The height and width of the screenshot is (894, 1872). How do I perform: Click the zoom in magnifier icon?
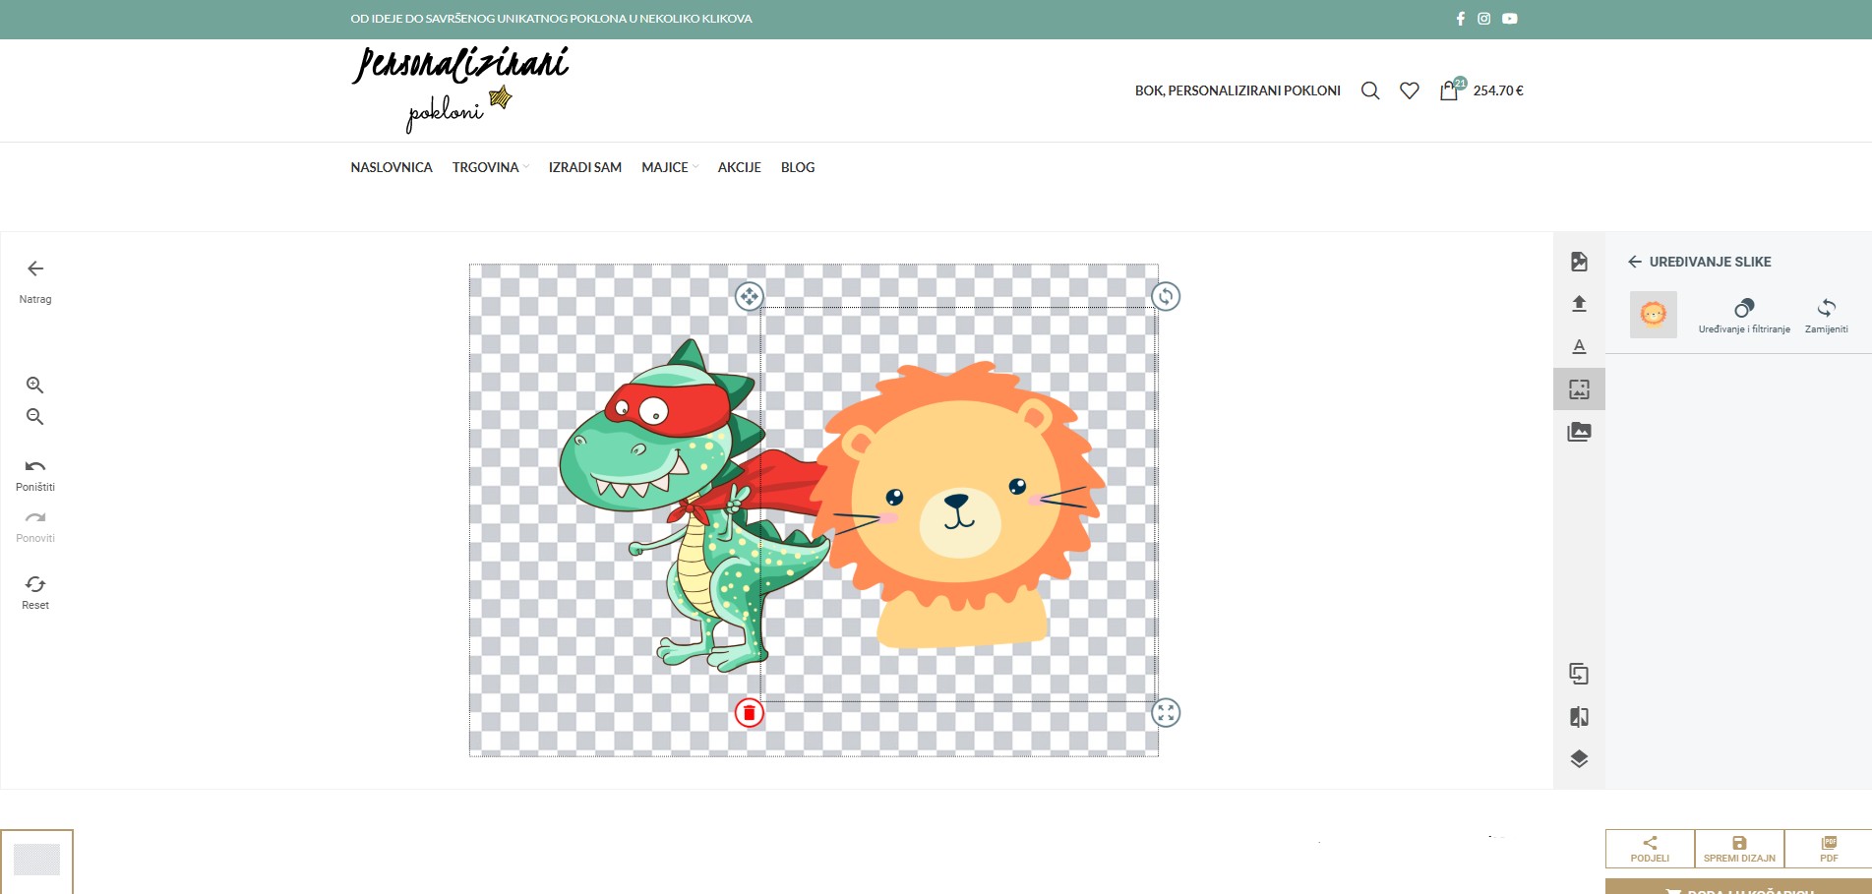coord(34,385)
